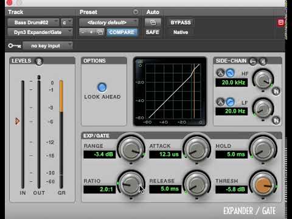Close the plug-in window with red button
292x219 pixels.
point(9,2)
